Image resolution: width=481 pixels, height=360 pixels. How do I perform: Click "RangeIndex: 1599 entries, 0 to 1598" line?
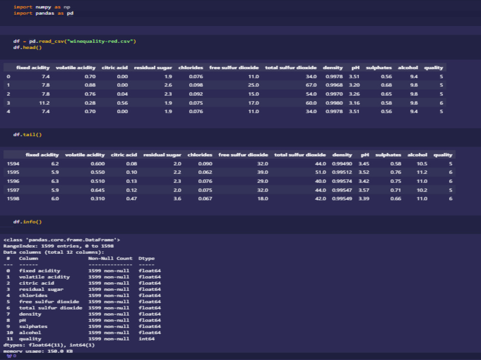point(58,246)
